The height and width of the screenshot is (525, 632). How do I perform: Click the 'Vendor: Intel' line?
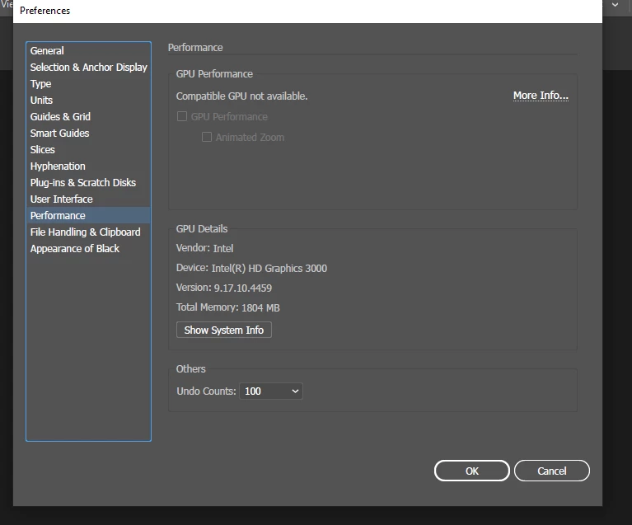204,248
